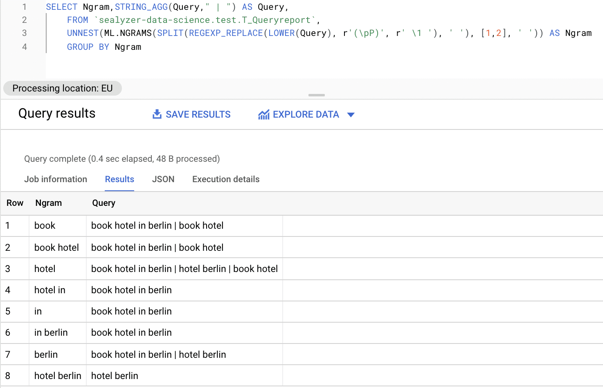Click the Query column header
The height and width of the screenshot is (388, 603).
pos(103,203)
